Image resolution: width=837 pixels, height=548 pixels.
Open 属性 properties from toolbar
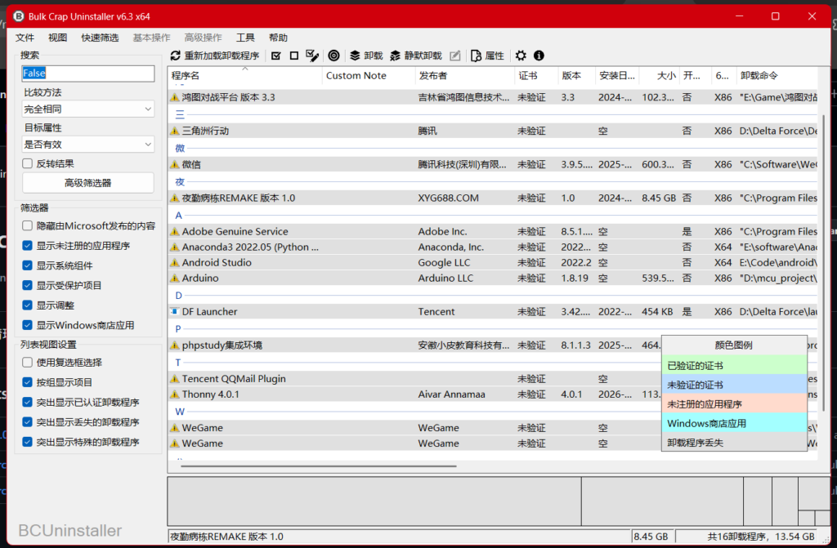(487, 56)
